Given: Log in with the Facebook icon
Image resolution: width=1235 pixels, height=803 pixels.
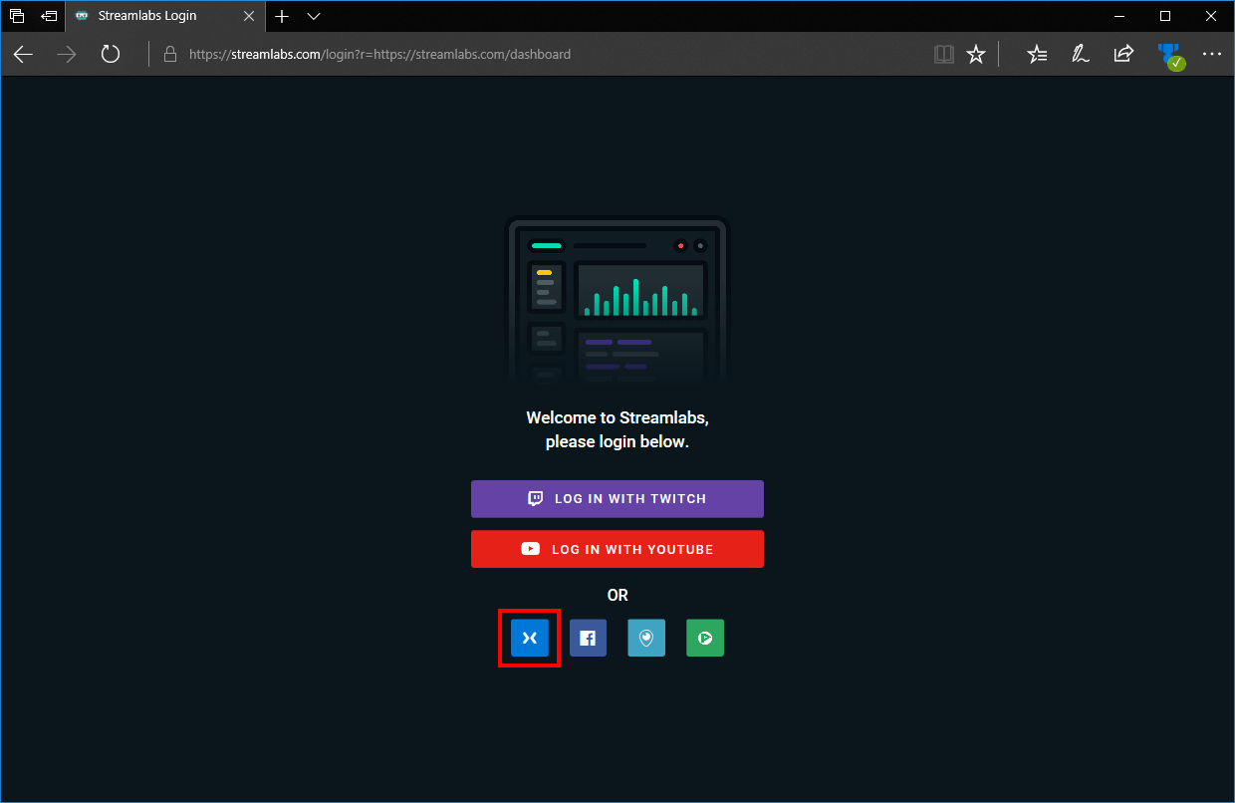Looking at the screenshot, I should 588,638.
